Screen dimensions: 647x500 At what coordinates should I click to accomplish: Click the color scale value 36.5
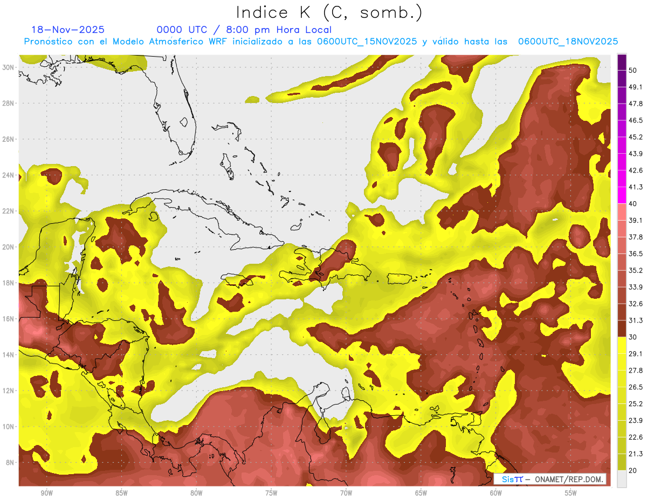pos(635,254)
